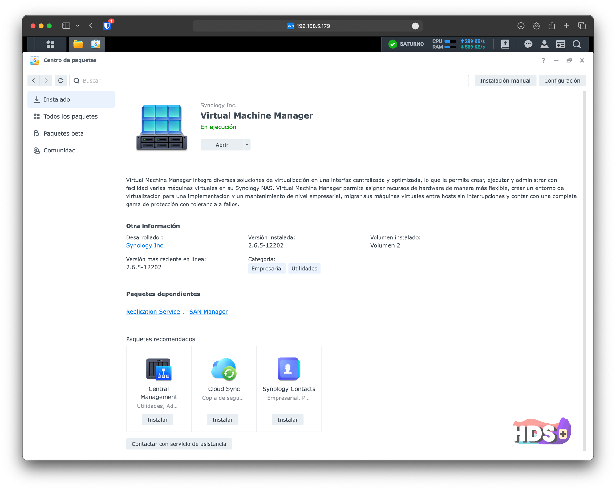
Task: Open the Synology Inc. developer link
Action: (145, 245)
